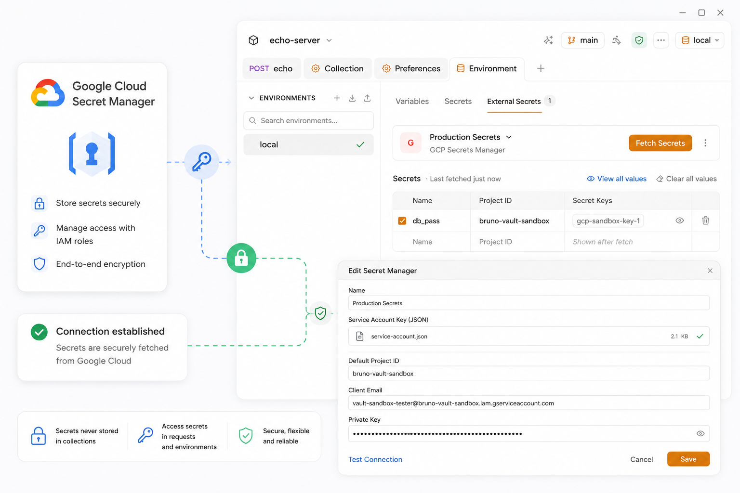Click the green shield security icon
The height and width of the screenshot is (493, 740).
point(639,40)
